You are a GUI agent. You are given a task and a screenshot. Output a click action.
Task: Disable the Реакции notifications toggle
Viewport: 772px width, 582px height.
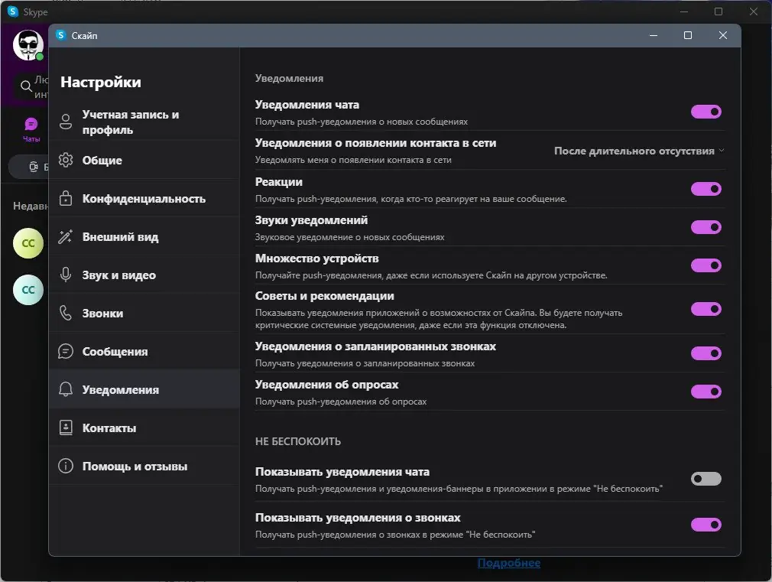pyautogui.click(x=706, y=189)
